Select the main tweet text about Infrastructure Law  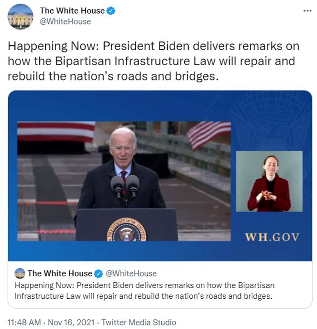coord(154,61)
